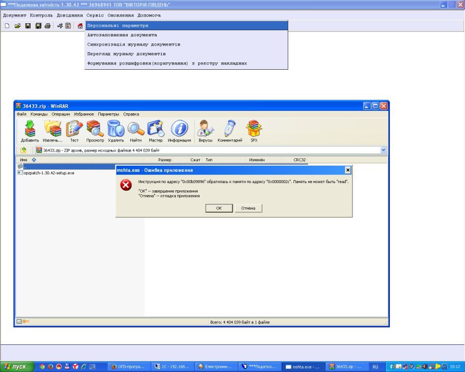465x372 pixels.
Task: Run the archive Тест tool
Action: [x=74, y=131]
